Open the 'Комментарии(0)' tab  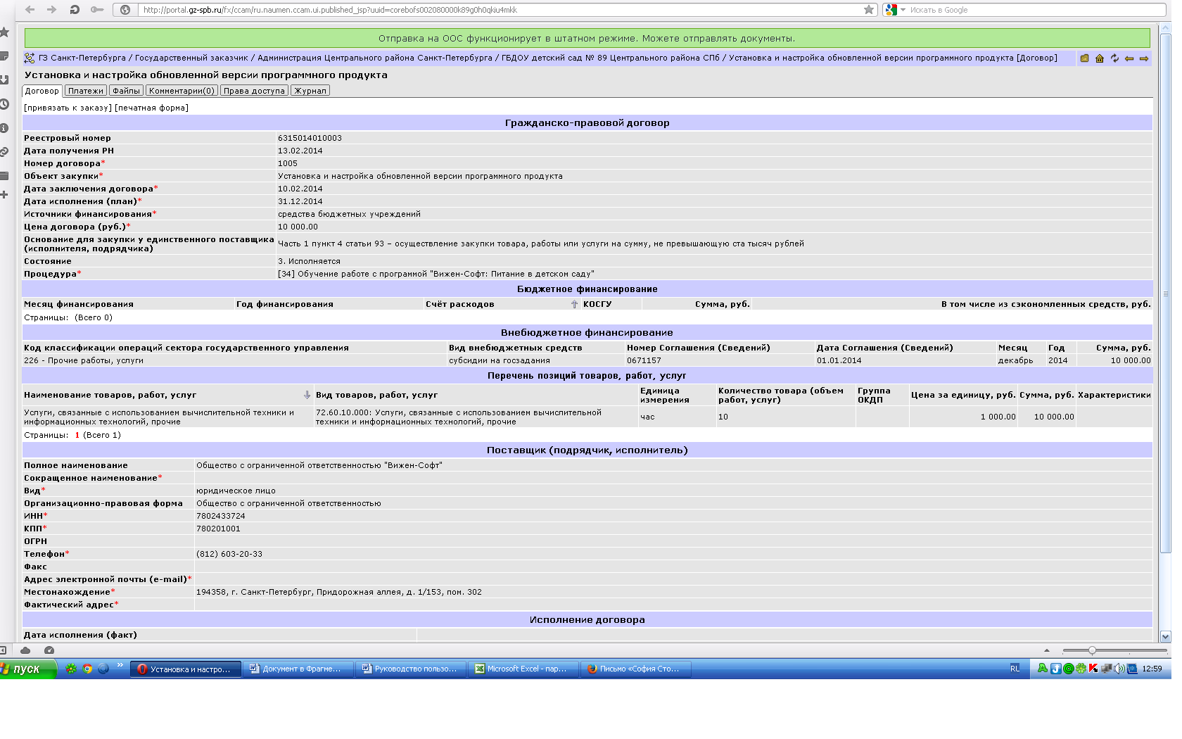coord(182,91)
